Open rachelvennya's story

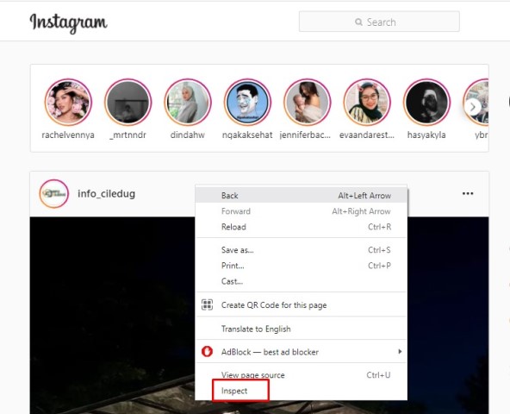tap(68, 103)
